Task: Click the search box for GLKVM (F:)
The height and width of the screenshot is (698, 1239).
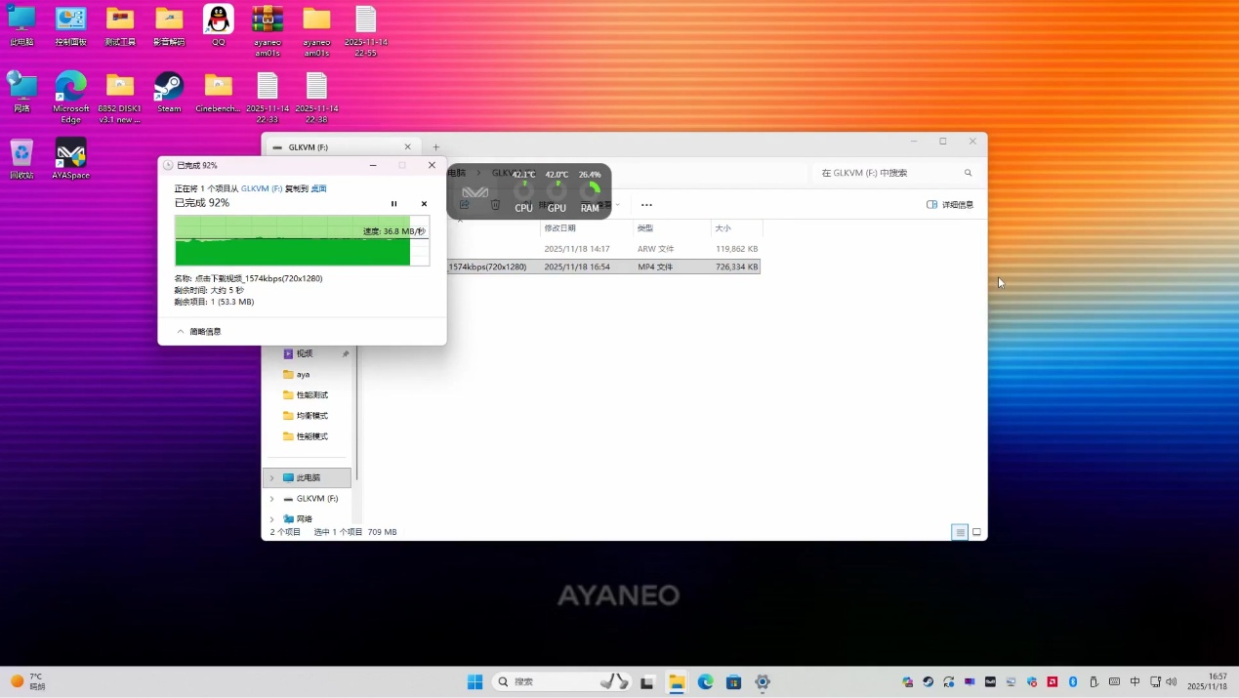Action: coord(888,173)
